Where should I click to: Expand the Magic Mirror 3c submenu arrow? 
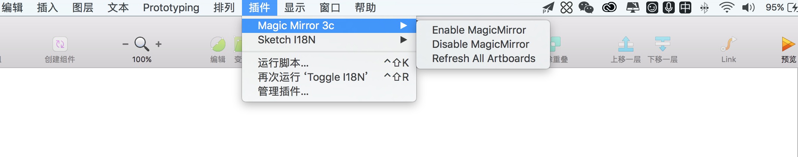404,25
